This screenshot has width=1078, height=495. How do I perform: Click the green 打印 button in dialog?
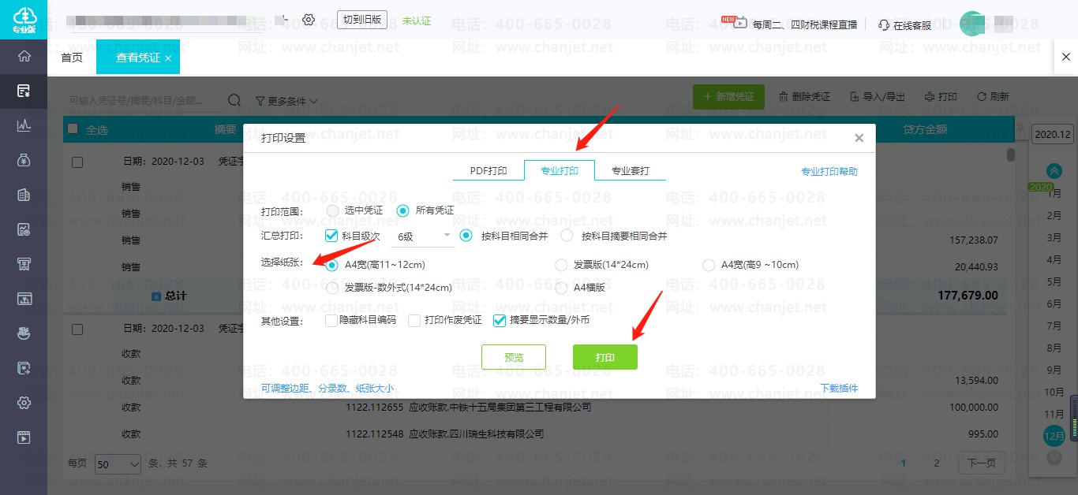coord(605,357)
